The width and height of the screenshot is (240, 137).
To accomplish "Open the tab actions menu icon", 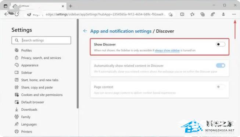I will pos(6,6).
